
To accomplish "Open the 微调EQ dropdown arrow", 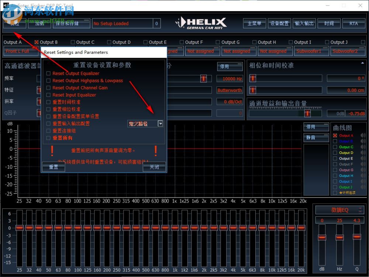I will click(x=359, y=210).
